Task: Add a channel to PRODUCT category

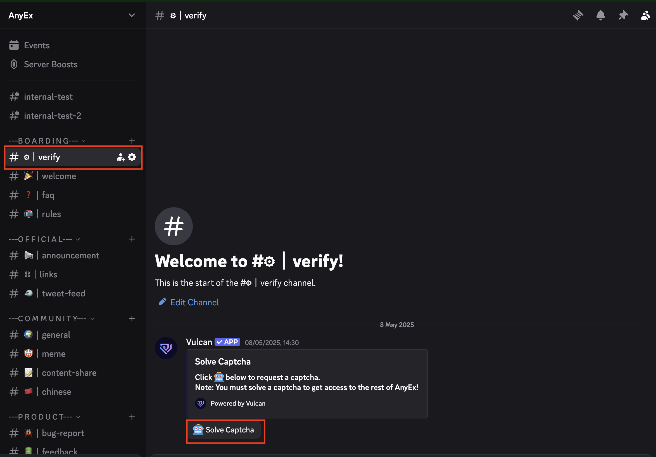Action: coord(132,417)
